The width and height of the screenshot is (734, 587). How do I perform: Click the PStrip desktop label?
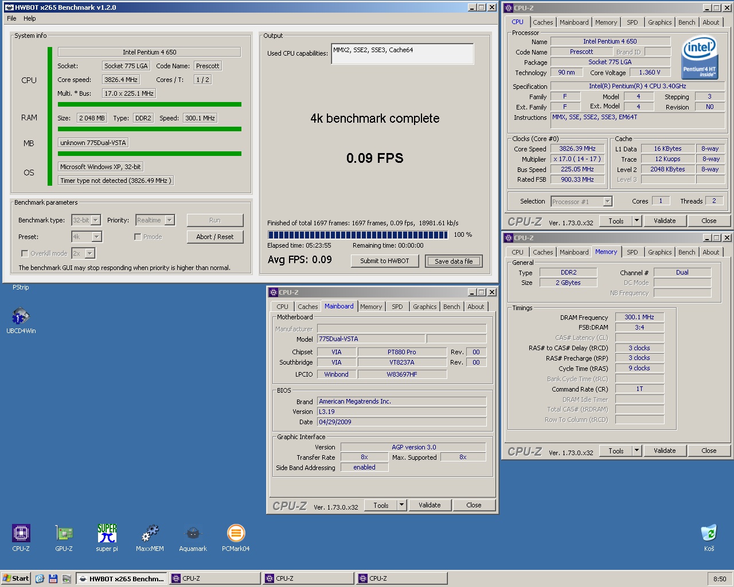21,287
